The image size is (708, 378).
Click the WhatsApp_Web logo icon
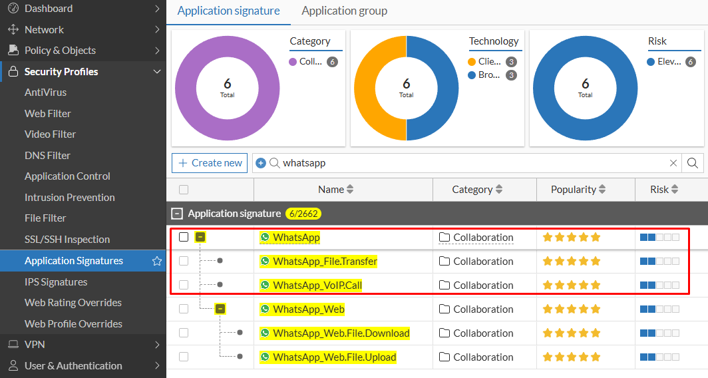point(265,309)
